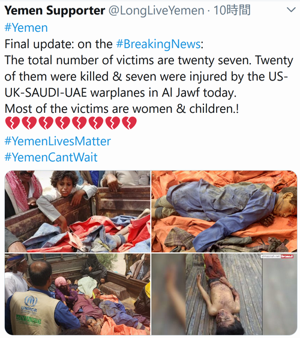
Task: Open the tweet options chevron menu
Action: (292, 10)
